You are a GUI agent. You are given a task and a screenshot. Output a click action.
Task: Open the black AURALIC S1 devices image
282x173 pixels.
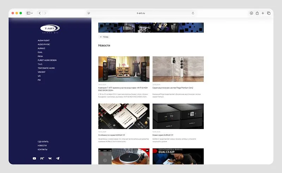click(178, 116)
